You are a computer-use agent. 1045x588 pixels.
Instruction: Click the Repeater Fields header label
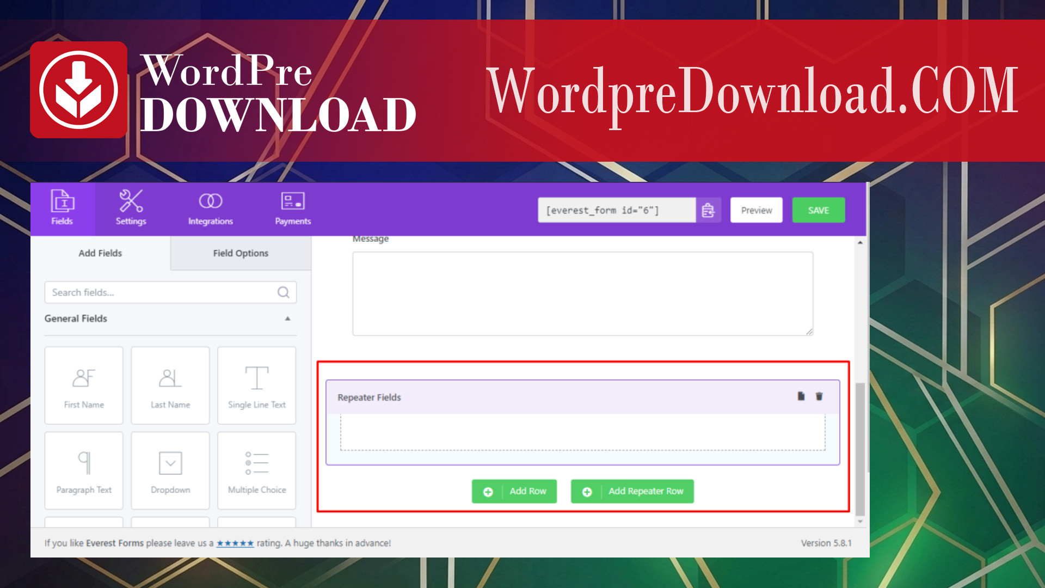tap(369, 397)
